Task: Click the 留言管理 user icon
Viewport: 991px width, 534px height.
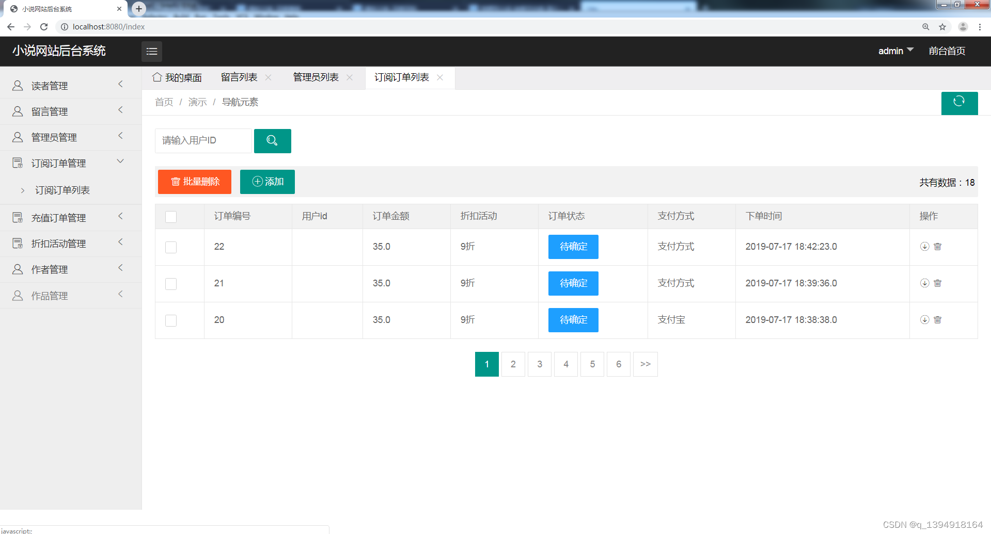Action: 18,111
